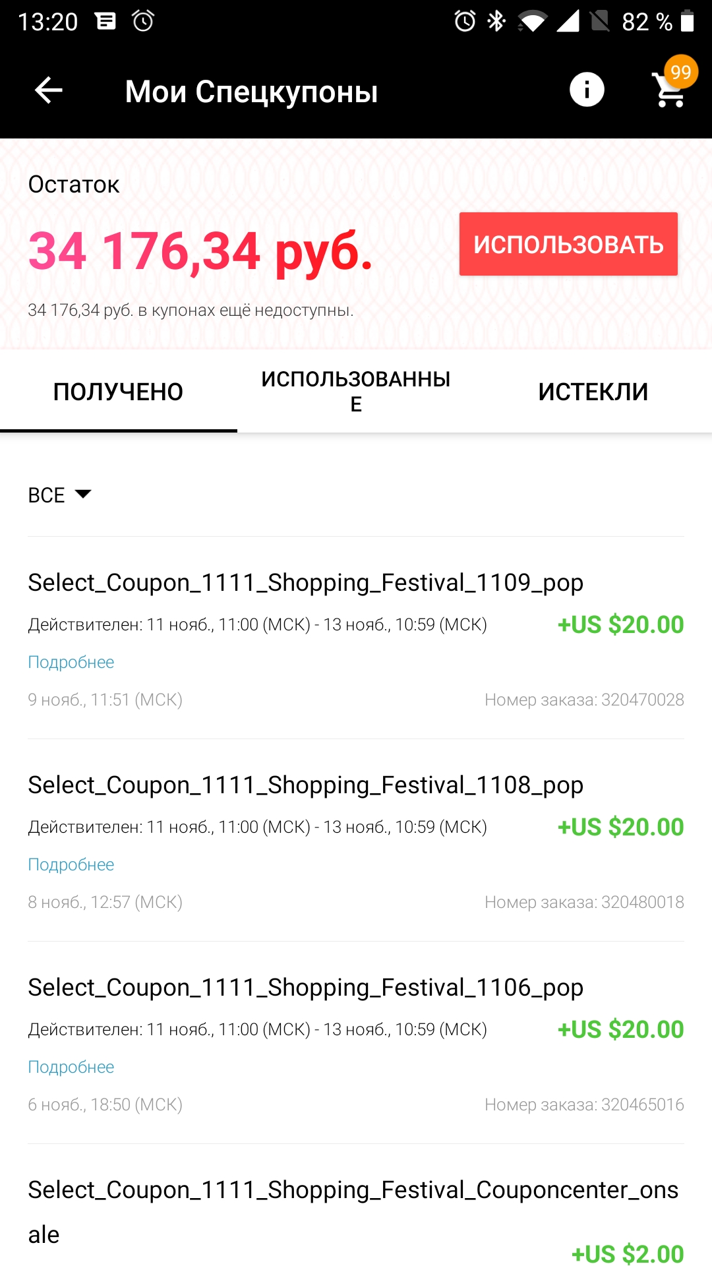Tap the battery status icon
Viewport: 712px width, 1266px height.
[x=687, y=21]
